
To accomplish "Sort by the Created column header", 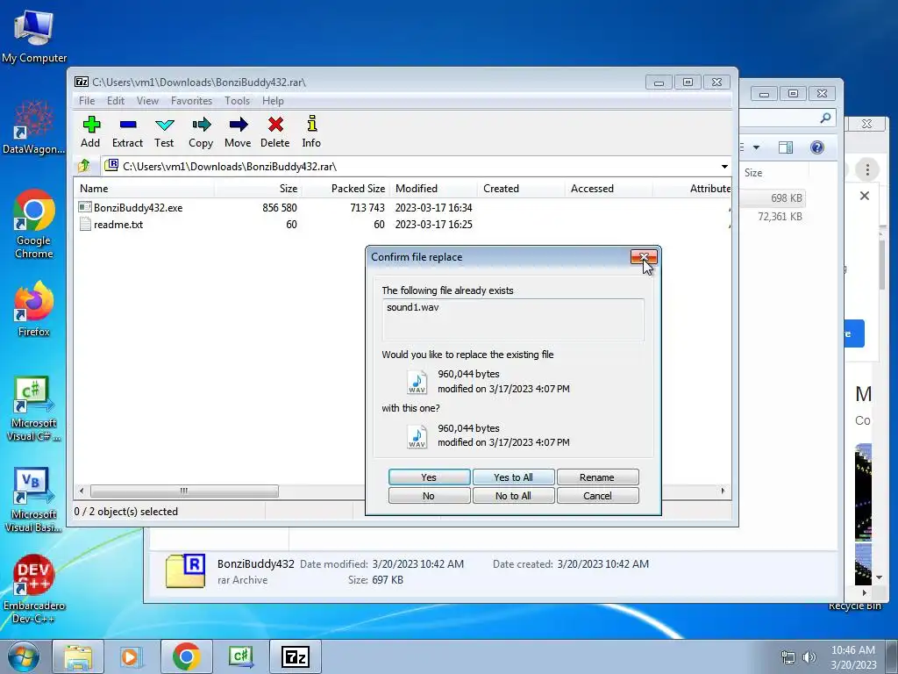I will pyautogui.click(x=521, y=189).
